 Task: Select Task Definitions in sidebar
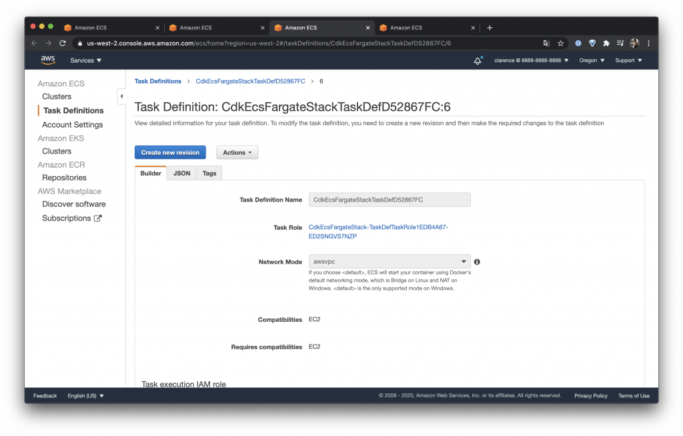pos(73,111)
